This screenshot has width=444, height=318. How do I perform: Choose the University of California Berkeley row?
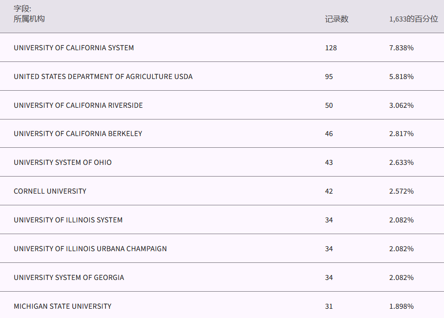pyautogui.click(x=78, y=134)
